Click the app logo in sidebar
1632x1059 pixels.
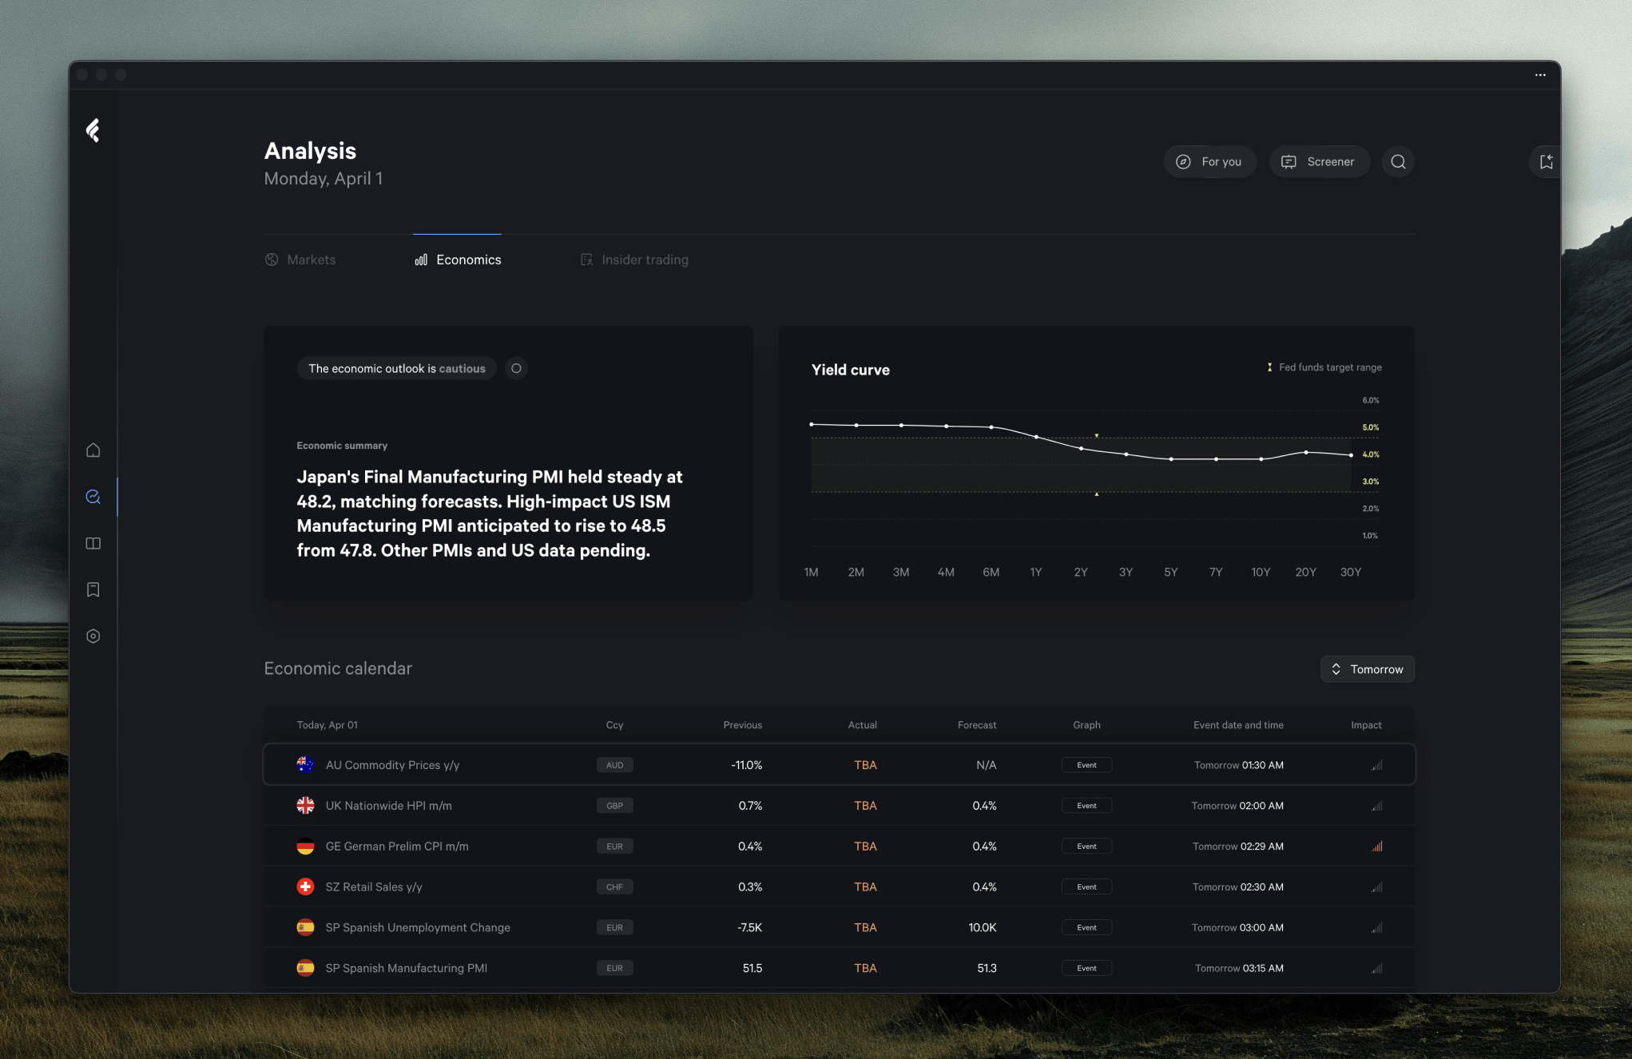93,130
